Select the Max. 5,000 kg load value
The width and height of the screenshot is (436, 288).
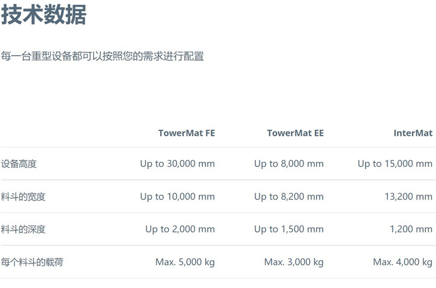click(x=185, y=262)
